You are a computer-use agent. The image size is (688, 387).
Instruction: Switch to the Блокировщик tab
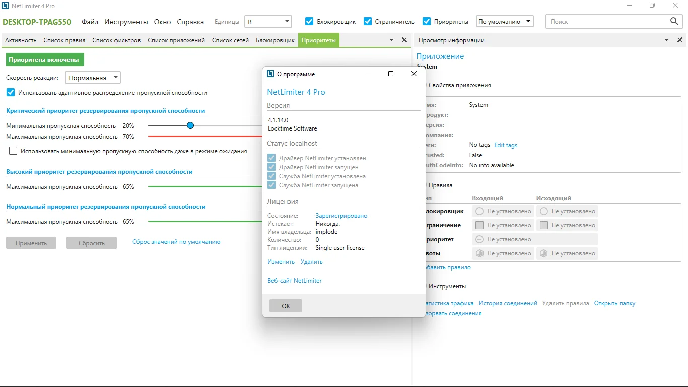pos(275,40)
